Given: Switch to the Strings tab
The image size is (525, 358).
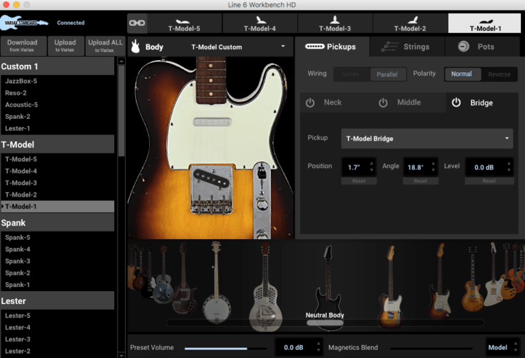Looking at the screenshot, I should tap(407, 46).
